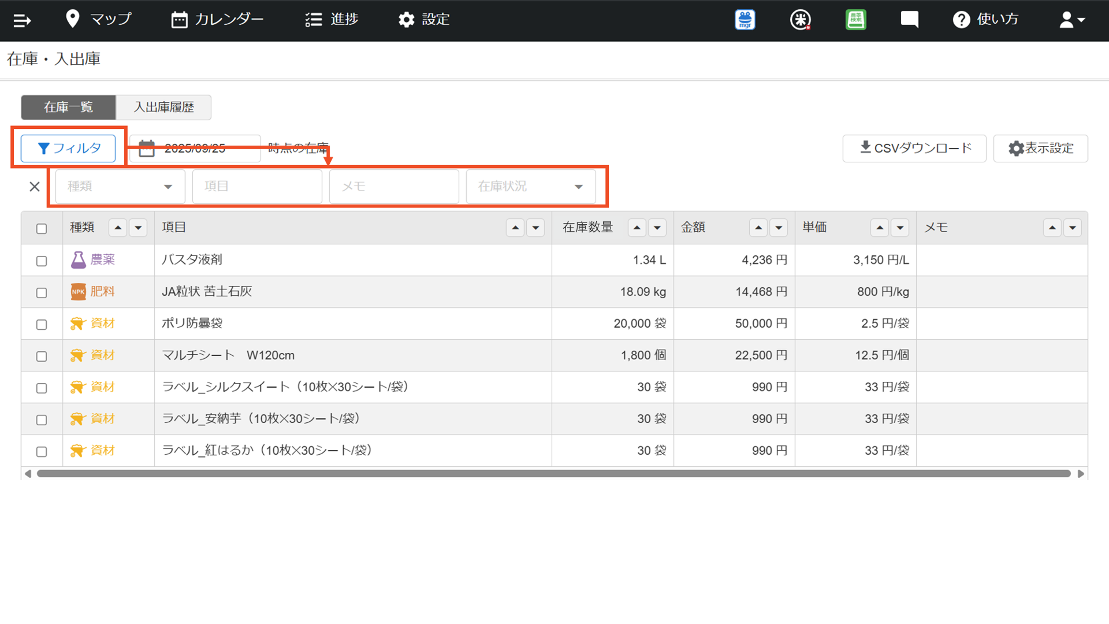Click the scrollbar right arrow

(x=1081, y=474)
